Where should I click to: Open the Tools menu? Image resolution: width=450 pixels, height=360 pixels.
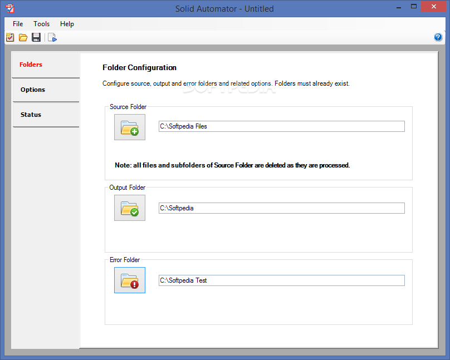click(41, 24)
